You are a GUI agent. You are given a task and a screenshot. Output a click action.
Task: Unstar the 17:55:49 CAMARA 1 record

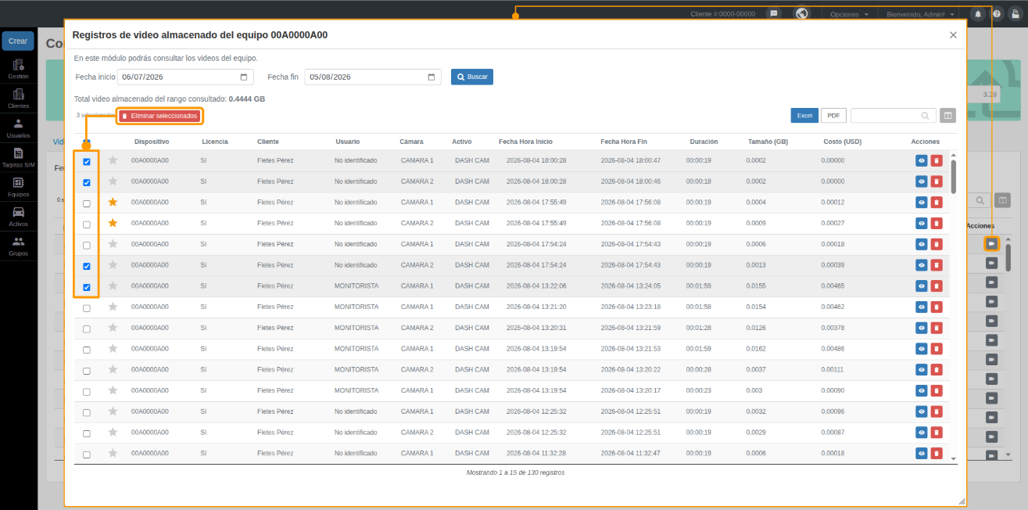point(113,202)
